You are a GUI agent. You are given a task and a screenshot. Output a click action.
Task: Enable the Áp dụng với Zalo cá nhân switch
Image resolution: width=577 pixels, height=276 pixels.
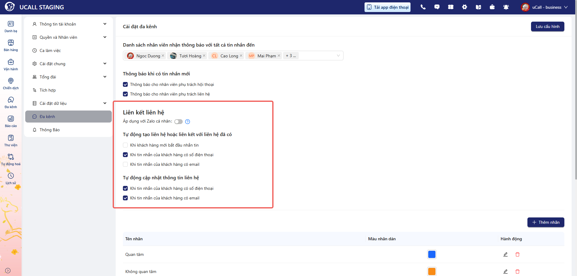coord(179,122)
